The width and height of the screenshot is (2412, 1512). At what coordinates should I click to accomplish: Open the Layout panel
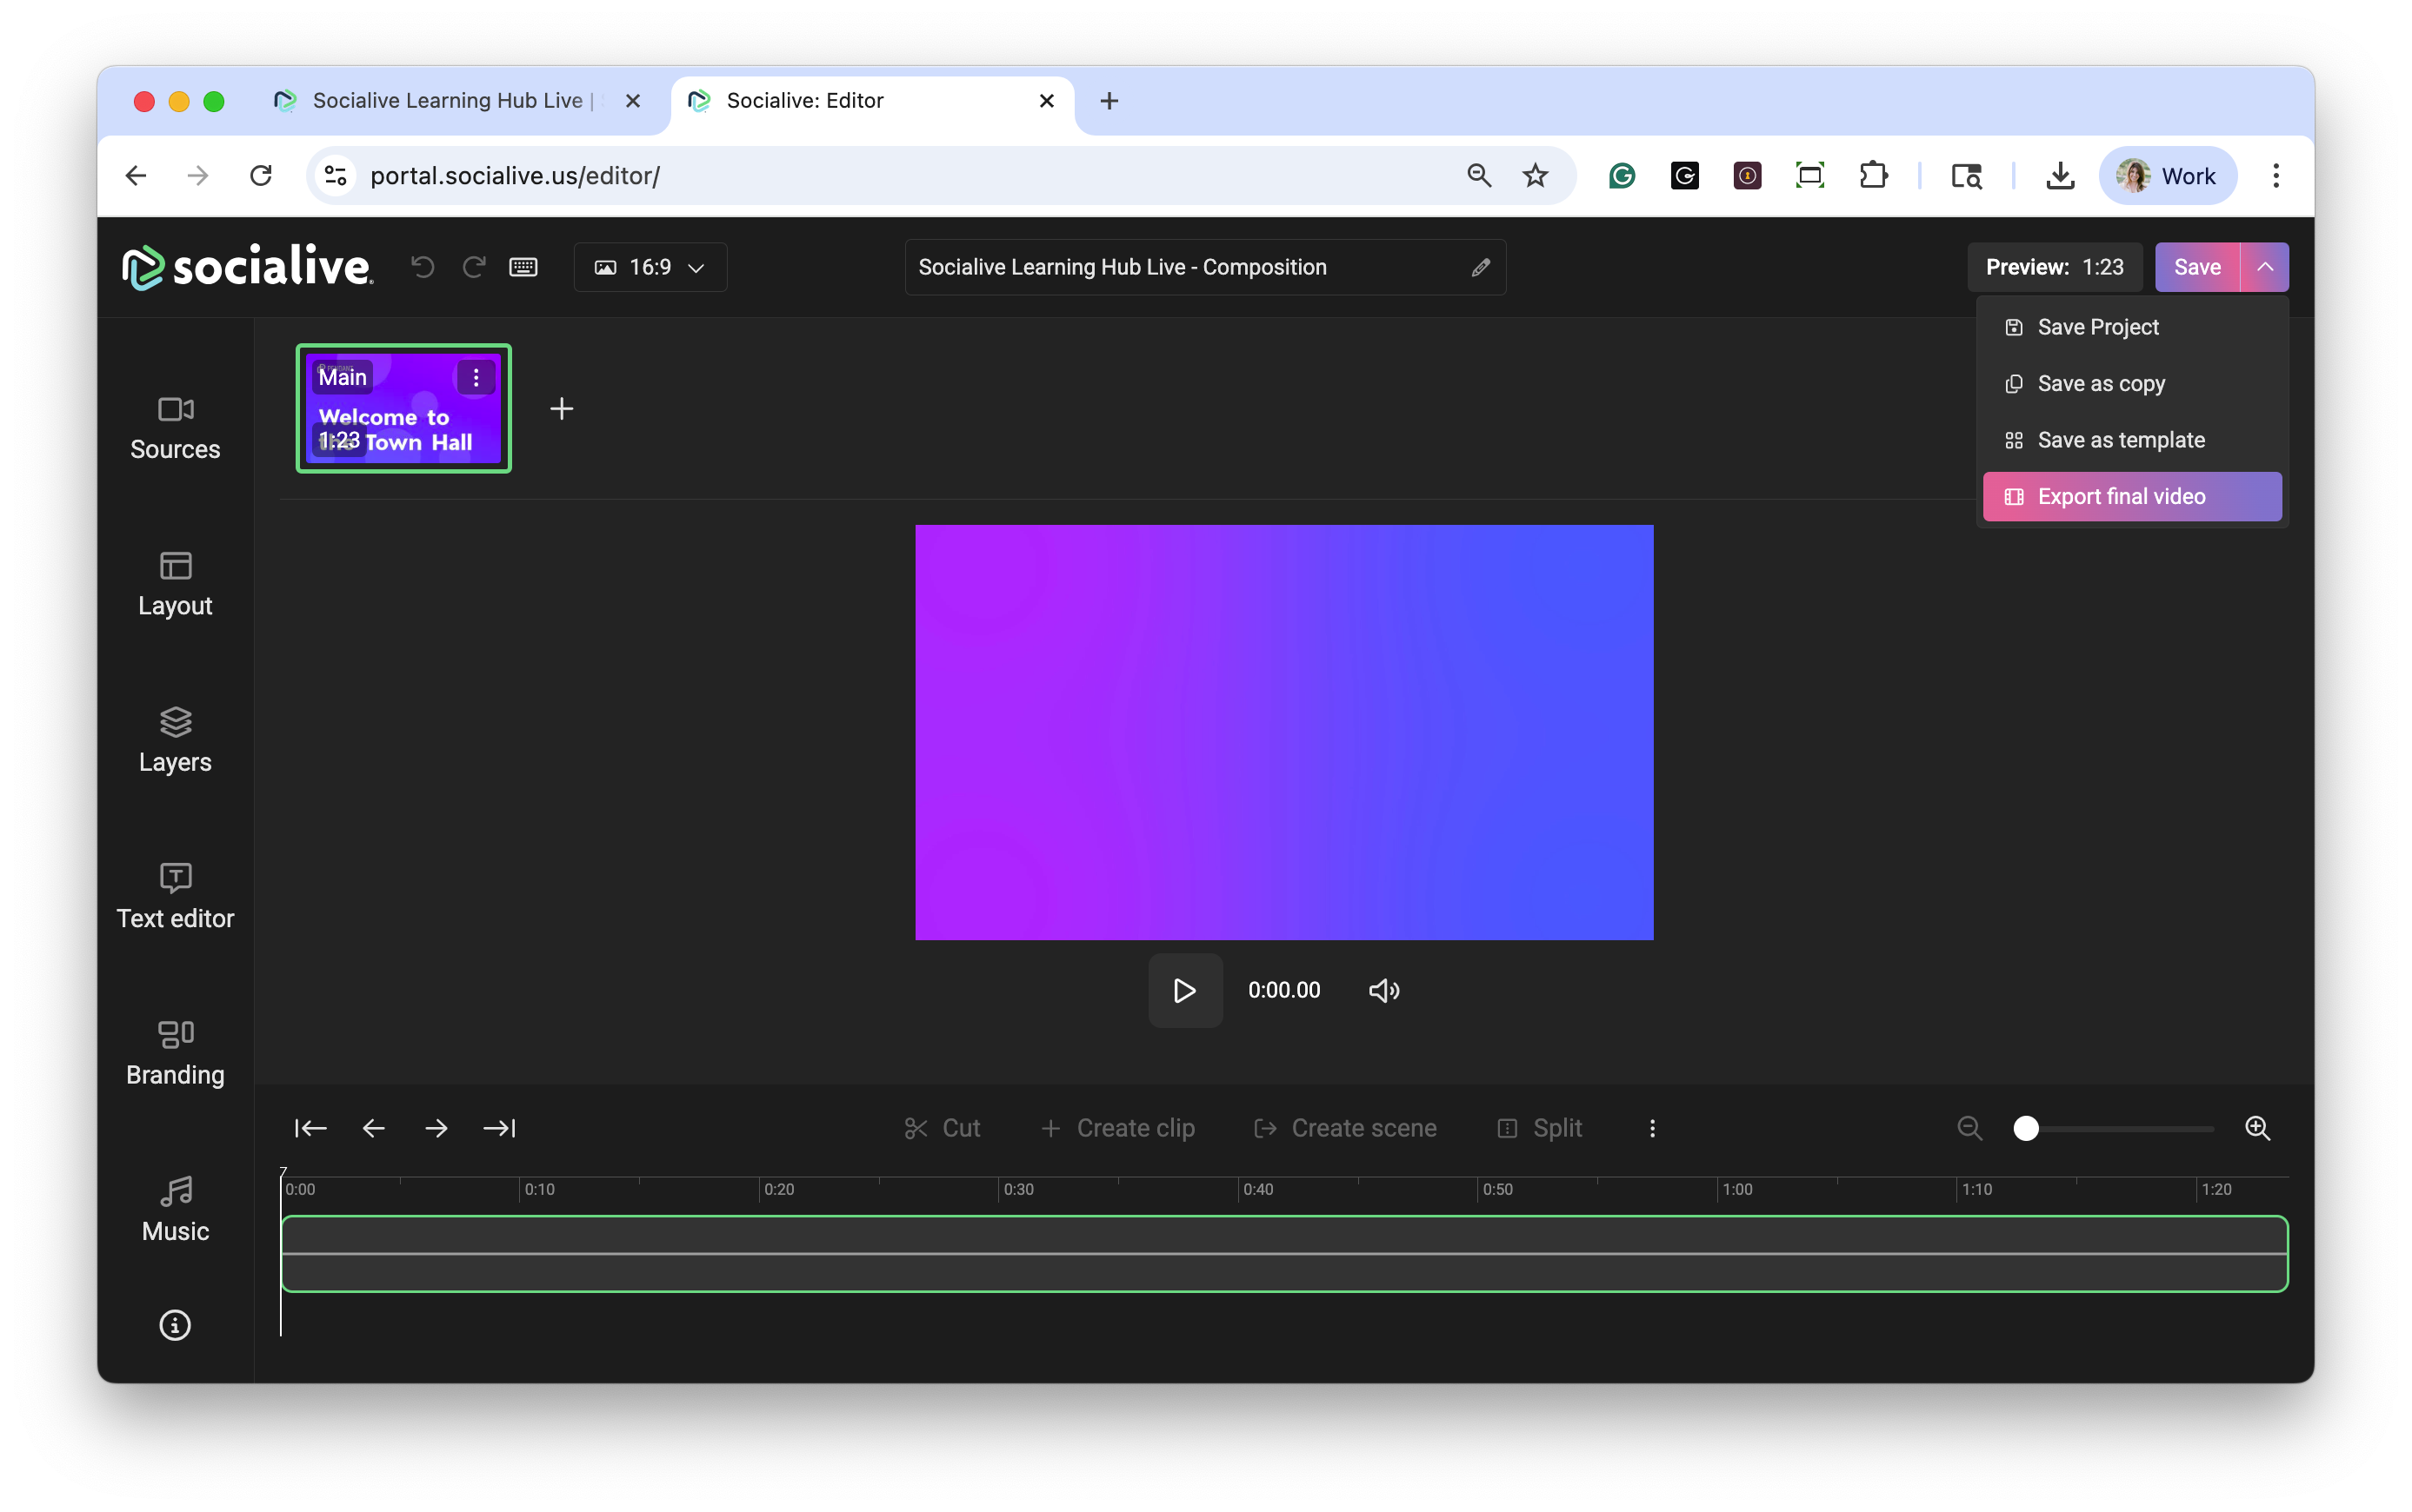(x=175, y=584)
